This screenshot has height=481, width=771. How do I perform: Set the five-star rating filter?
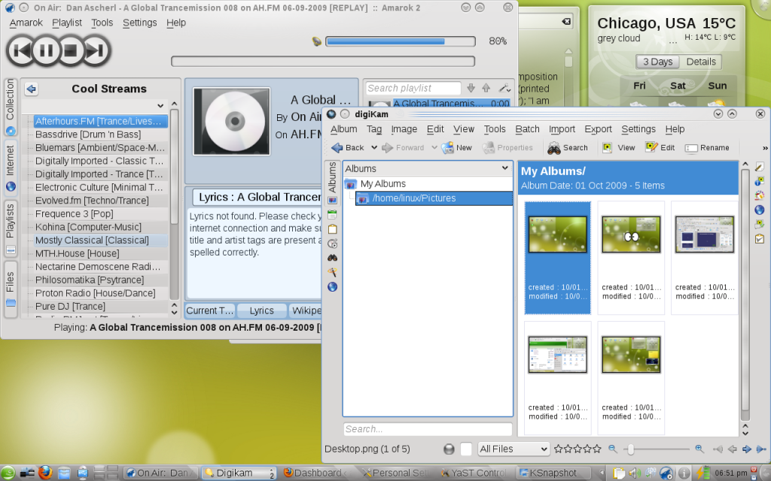click(597, 449)
